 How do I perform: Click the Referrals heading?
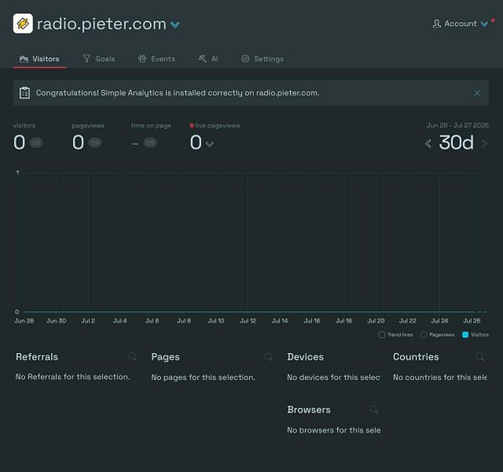37,357
